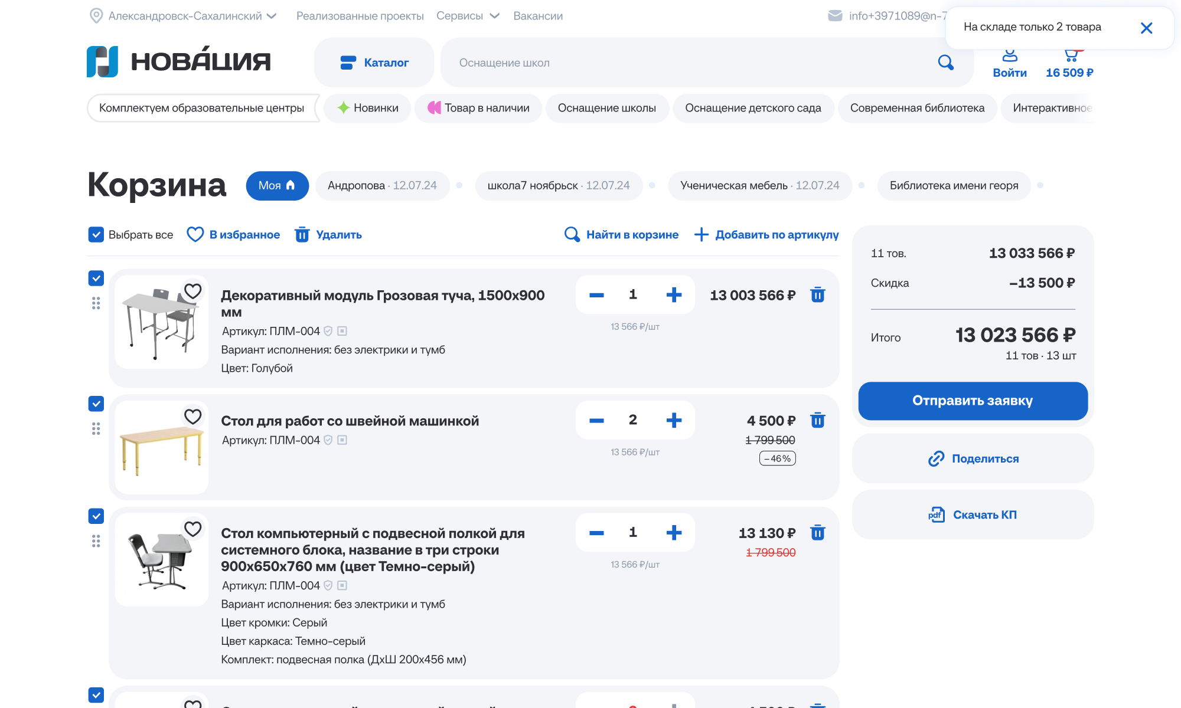Increase quantity of Стол компьютерный
1181x708 pixels.
tap(674, 533)
